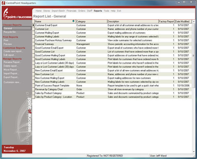Click Create new report link
This screenshot has width=197, height=159.
click(13, 51)
